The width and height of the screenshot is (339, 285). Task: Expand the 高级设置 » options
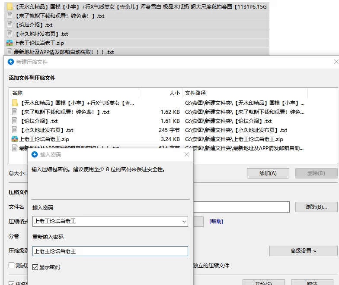(303, 251)
